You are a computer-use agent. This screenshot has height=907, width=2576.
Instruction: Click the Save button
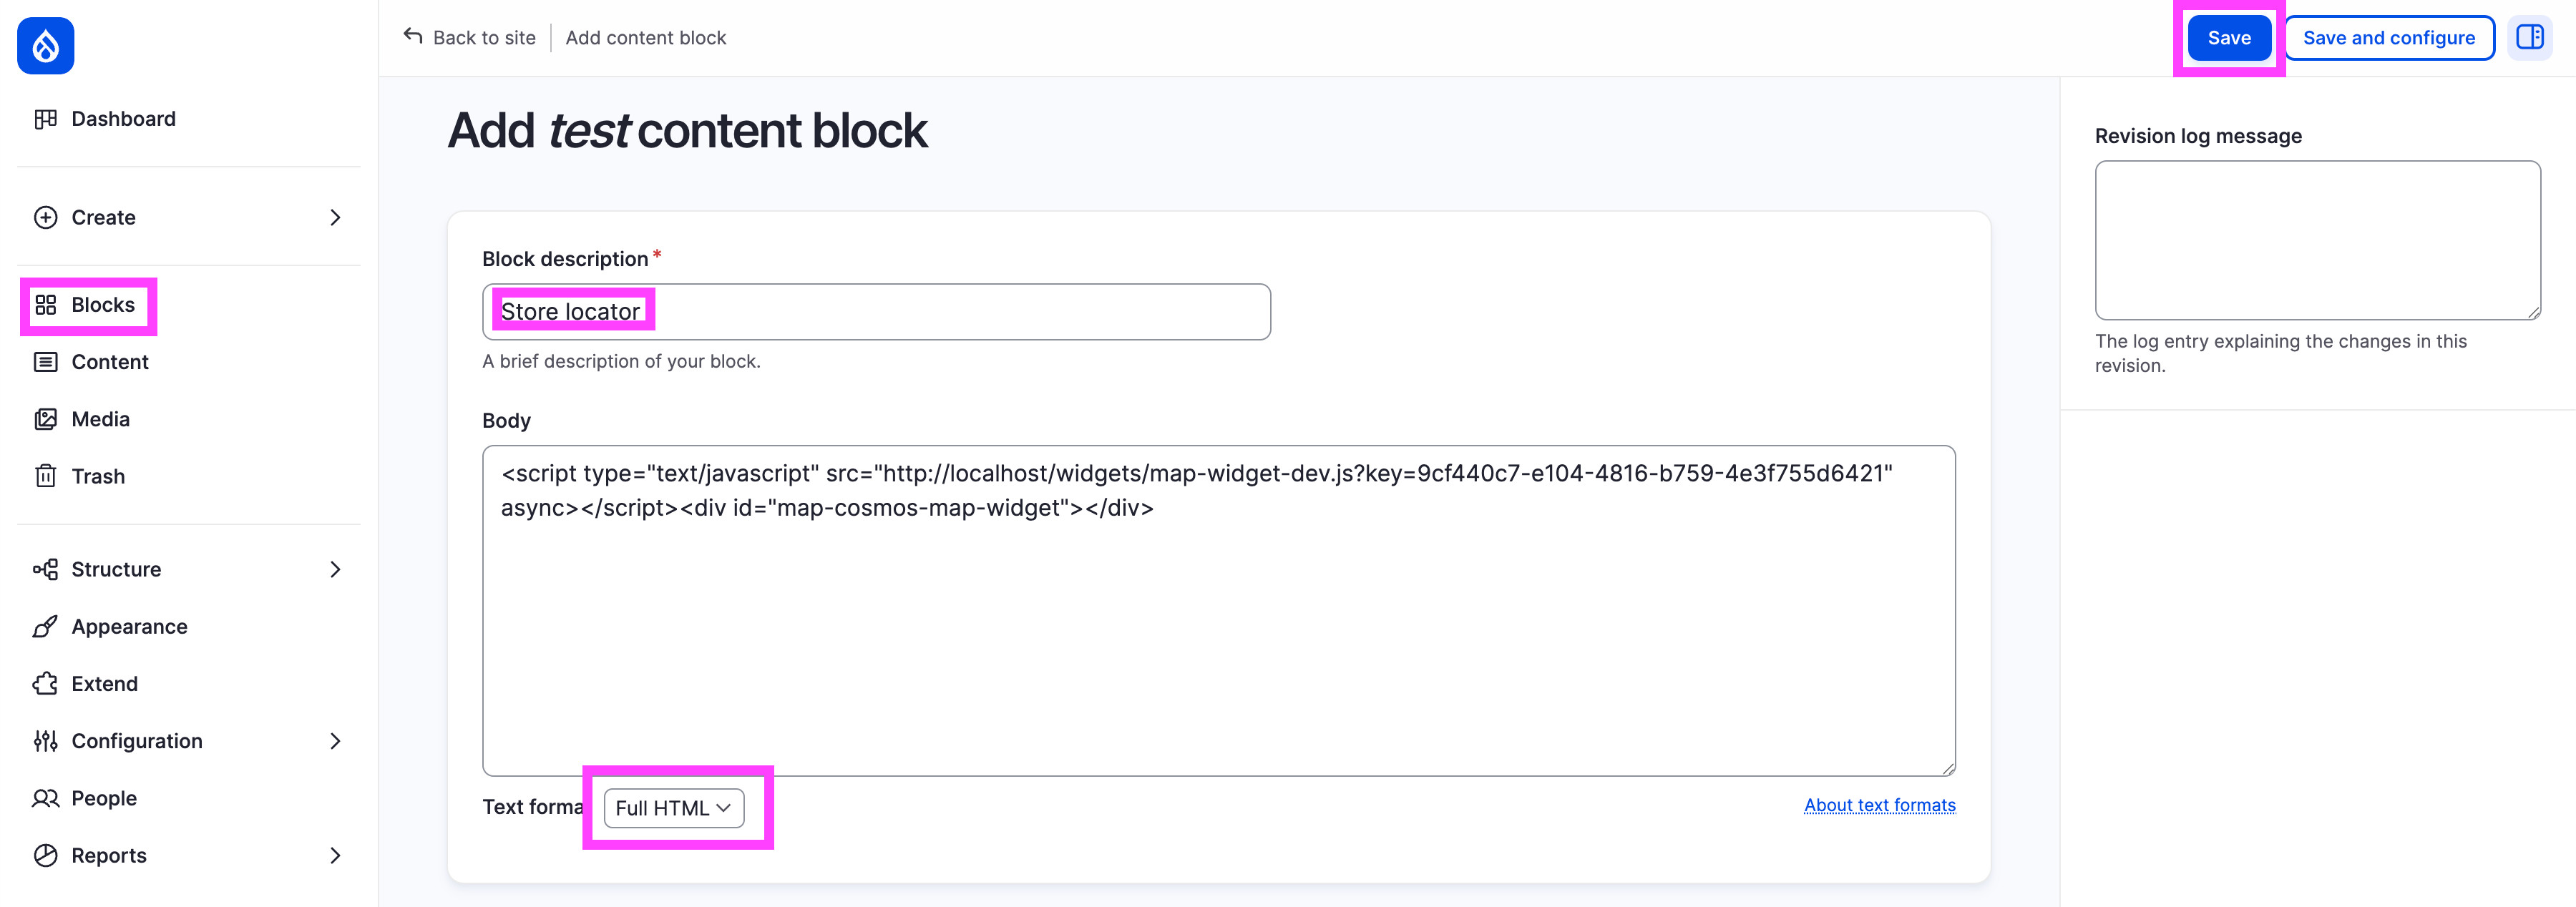[x=2228, y=37]
